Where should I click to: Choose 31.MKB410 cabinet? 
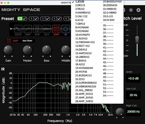[x=110, y=9]
